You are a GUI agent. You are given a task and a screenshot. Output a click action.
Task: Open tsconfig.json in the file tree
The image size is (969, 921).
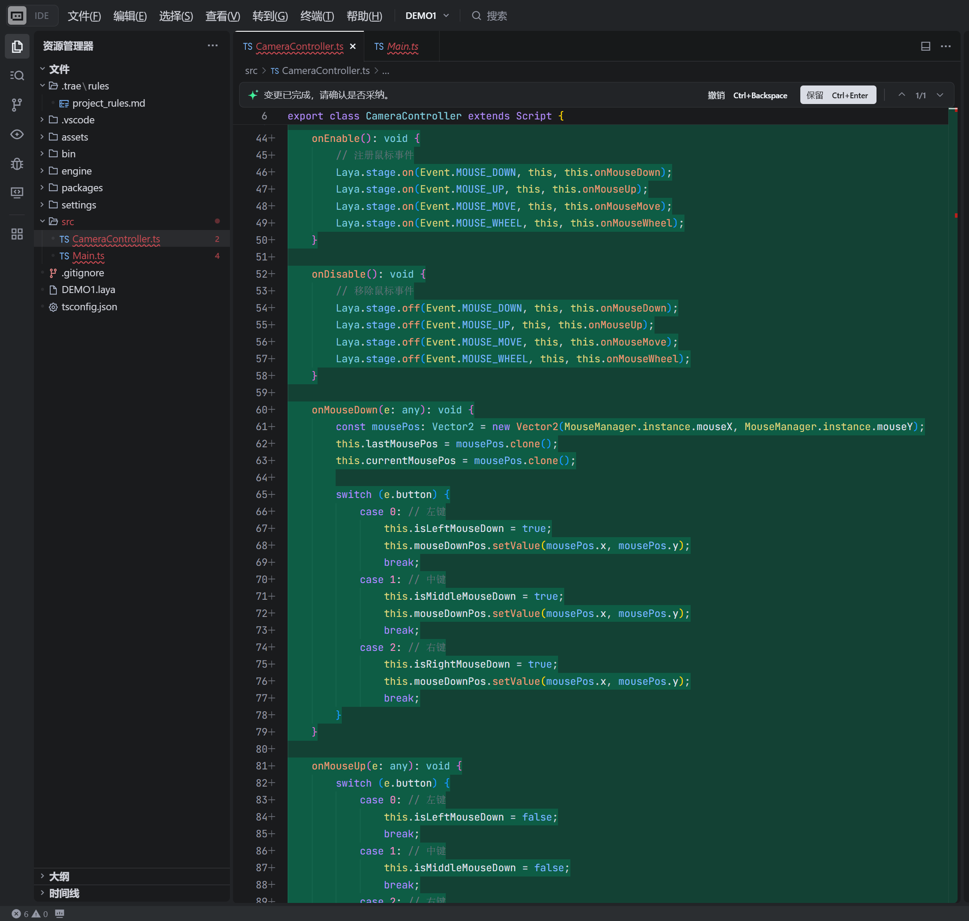(89, 307)
